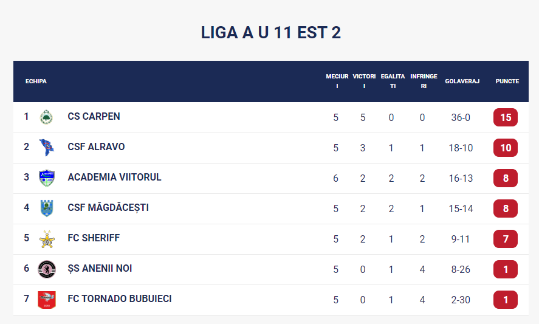
Task: Open the CS CARPEN team link
Action: [x=94, y=117]
